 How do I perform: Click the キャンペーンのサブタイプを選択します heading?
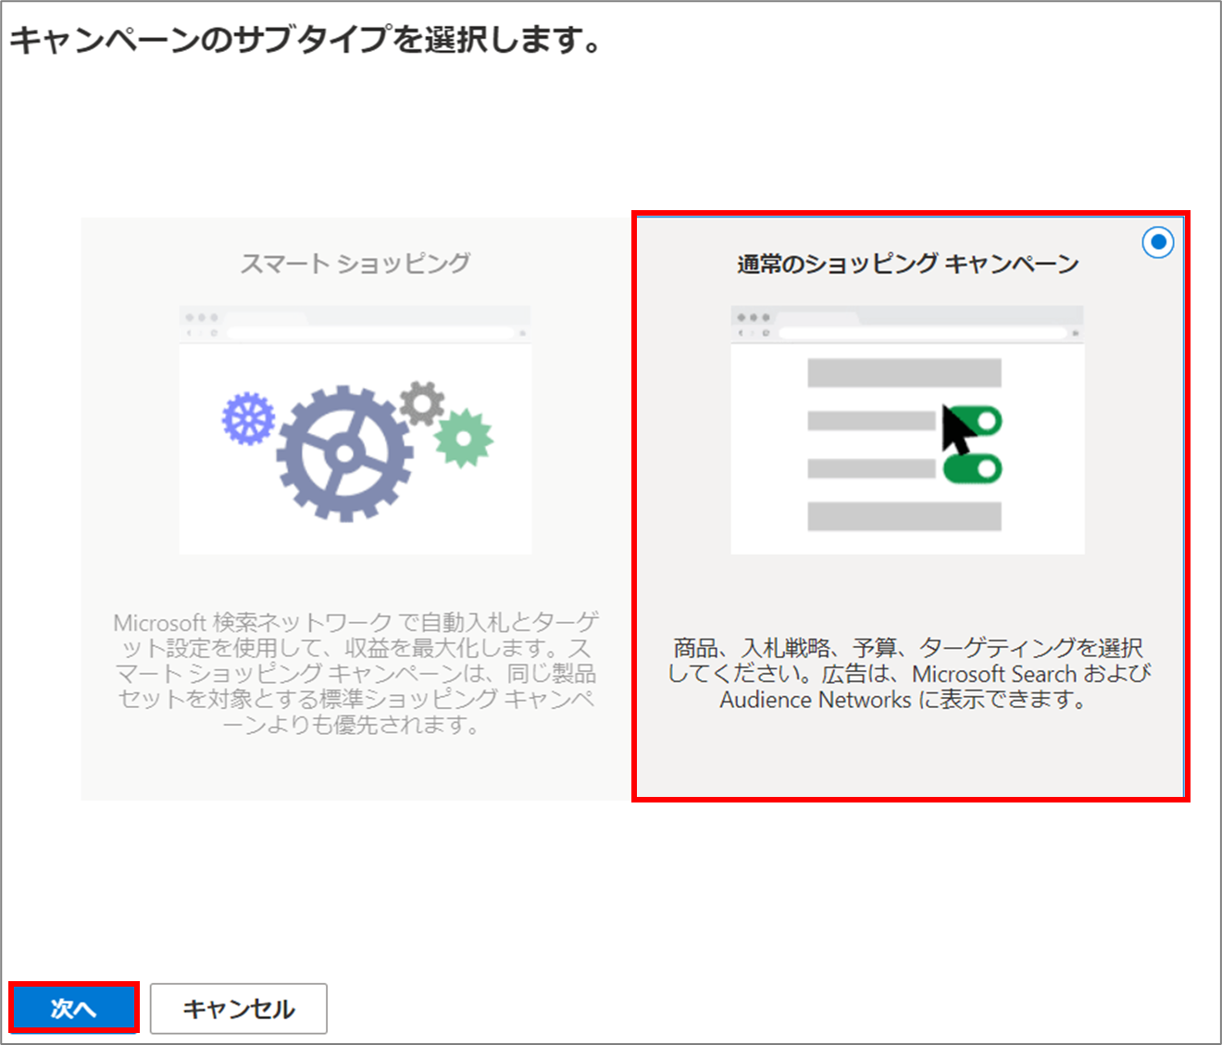[x=305, y=41]
